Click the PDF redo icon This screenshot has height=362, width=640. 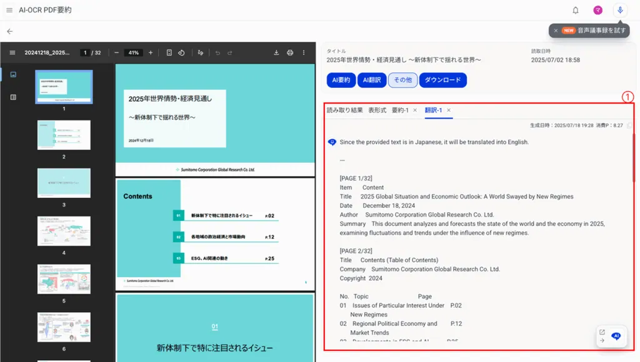click(x=230, y=52)
